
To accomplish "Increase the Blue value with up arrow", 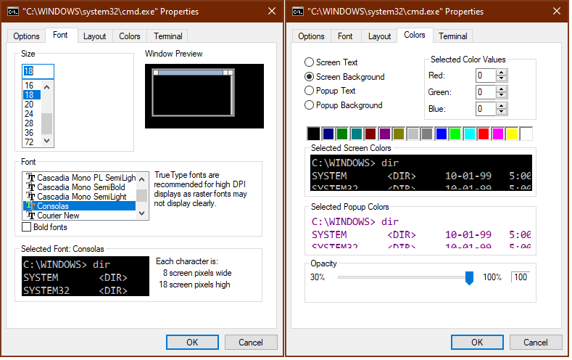I will click(502, 106).
